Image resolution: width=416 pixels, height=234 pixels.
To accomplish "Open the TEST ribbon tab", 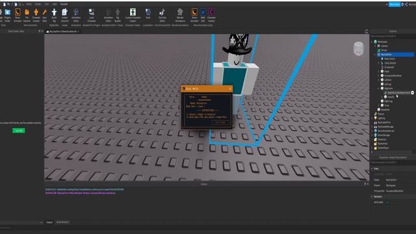I will tap(47, 5).
